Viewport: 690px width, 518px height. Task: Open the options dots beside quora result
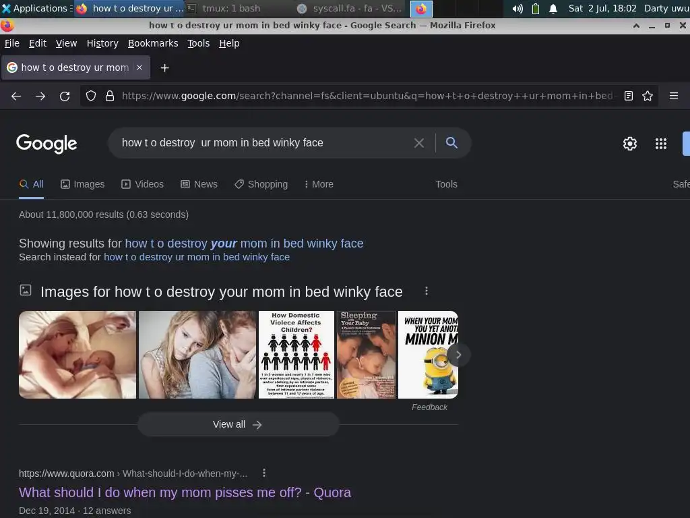264,473
